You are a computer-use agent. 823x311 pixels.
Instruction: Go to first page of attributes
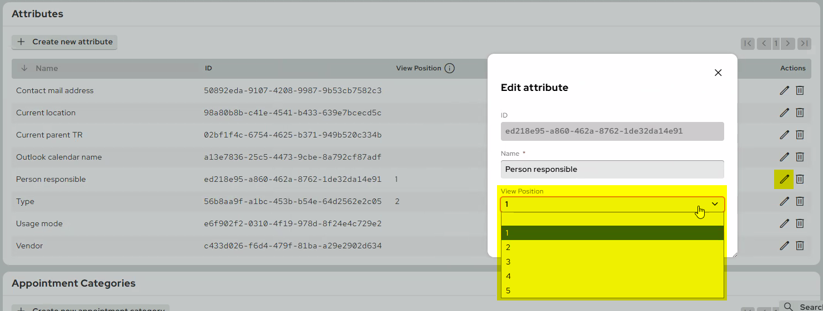click(747, 43)
